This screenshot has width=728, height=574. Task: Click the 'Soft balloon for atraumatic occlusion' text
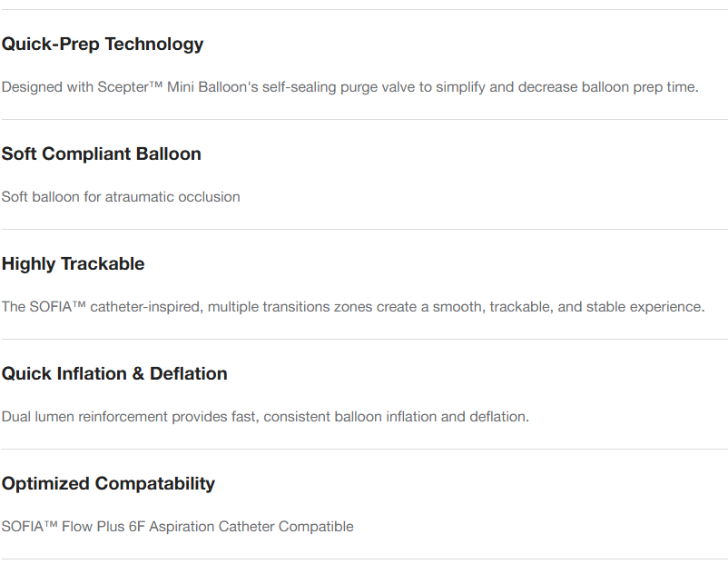pos(121,197)
